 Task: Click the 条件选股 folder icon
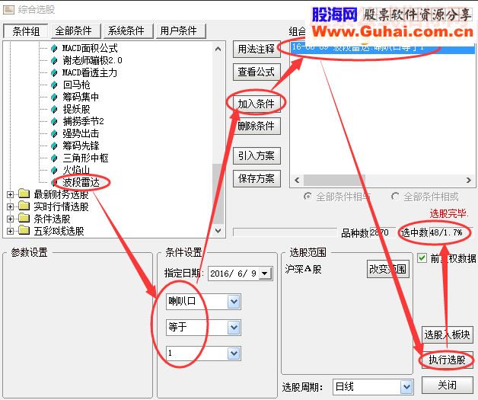click(x=24, y=219)
